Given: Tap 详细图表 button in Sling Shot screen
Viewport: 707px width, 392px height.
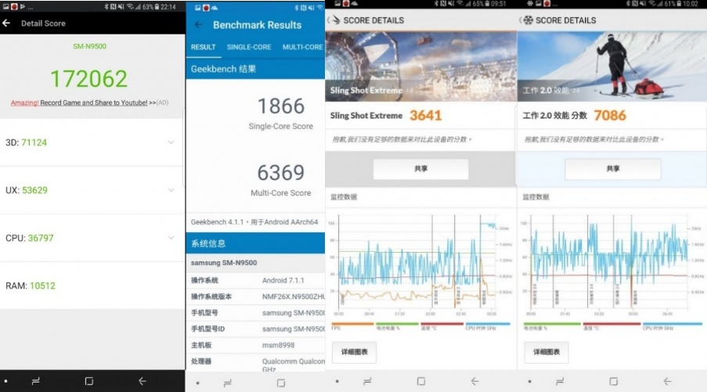Looking at the screenshot, I should [x=355, y=352].
